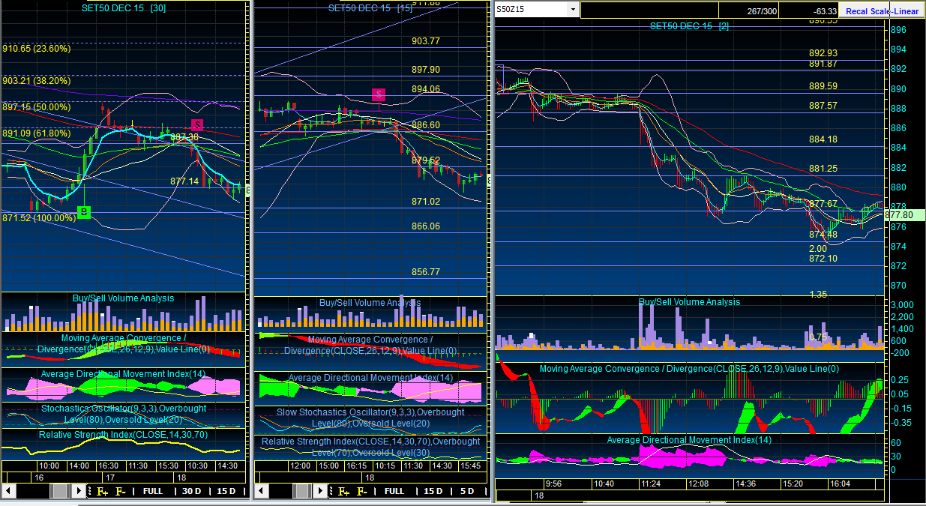
Task: Set the [15] chart range to 5 D
Action: pyautogui.click(x=466, y=491)
